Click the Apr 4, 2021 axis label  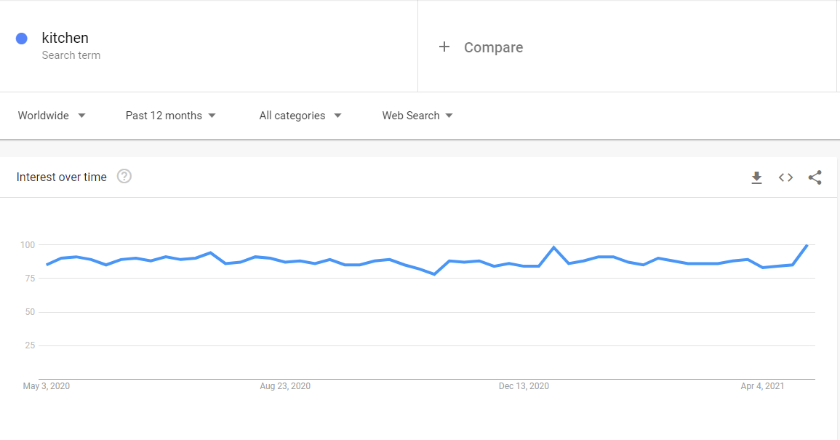(762, 386)
